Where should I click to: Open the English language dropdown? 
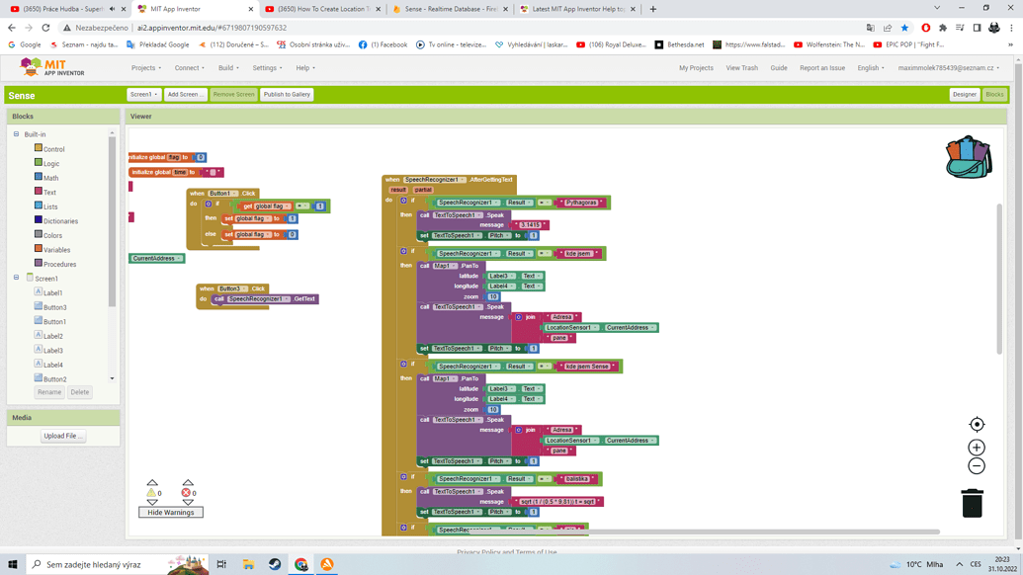871,68
